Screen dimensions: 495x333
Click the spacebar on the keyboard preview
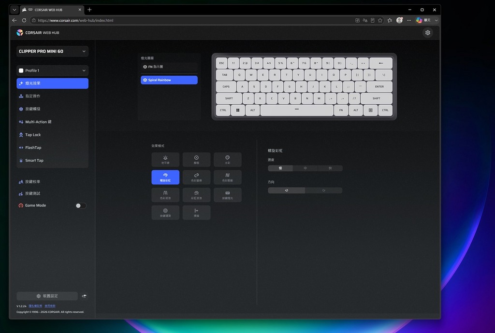[297, 110]
